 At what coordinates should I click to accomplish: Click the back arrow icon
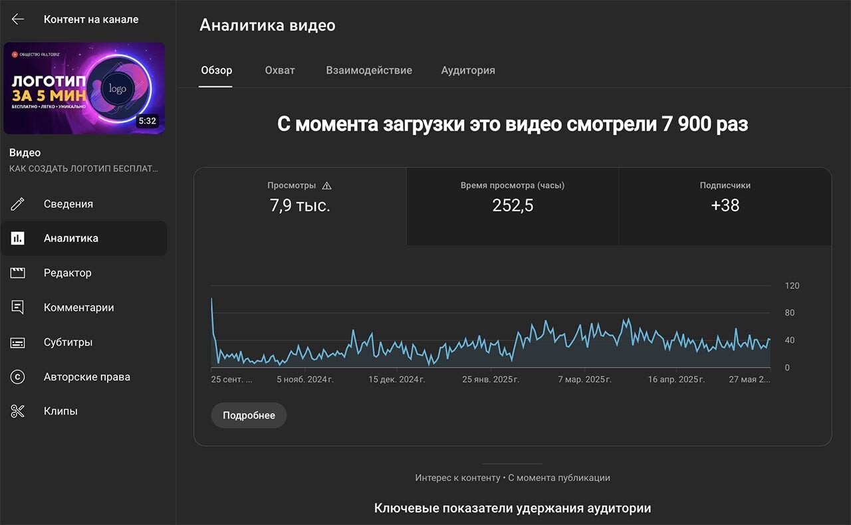18,19
